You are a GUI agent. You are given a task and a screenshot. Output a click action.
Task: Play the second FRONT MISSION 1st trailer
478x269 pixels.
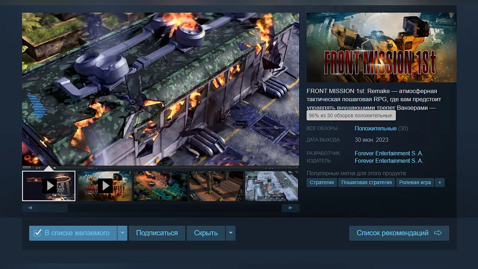click(x=105, y=186)
